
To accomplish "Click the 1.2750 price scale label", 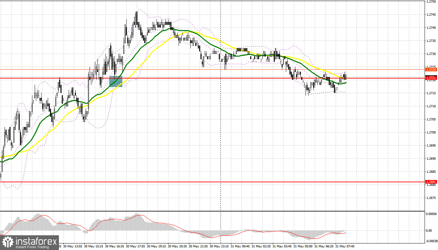I will click(431, 2).
